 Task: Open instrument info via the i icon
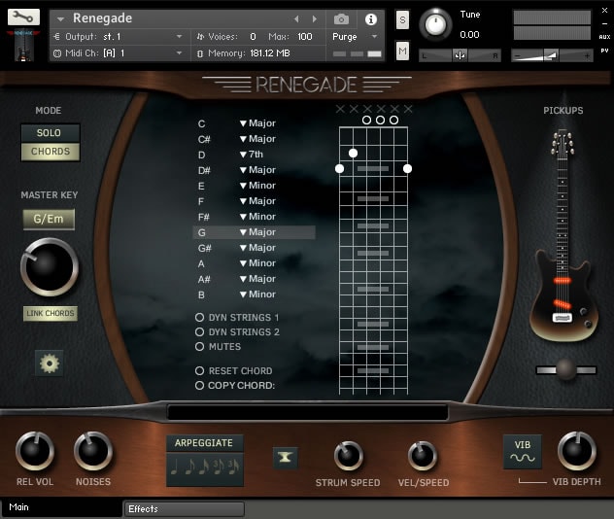(x=370, y=19)
